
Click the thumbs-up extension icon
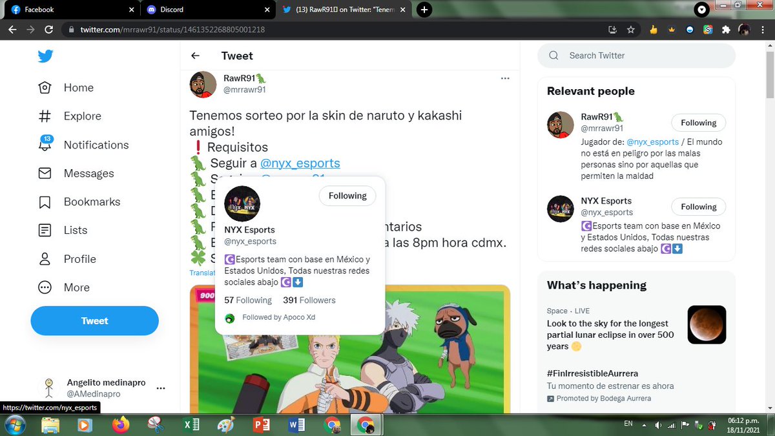click(654, 30)
